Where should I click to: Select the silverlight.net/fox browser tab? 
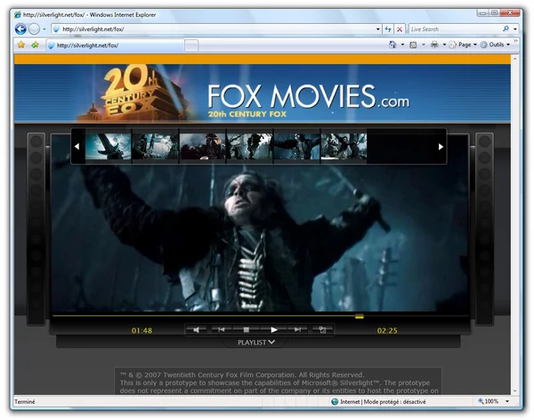pyautogui.click(x=115, y=45)
